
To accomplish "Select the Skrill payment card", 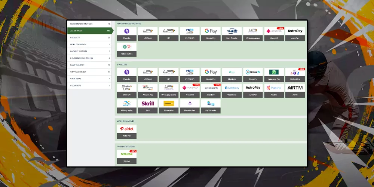I will [x=148, y=106].
